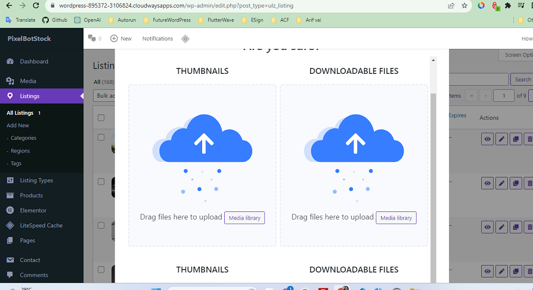Open the Translate bookmark
The height and width of the screenshot is (290, 533).
coord(21,20)
